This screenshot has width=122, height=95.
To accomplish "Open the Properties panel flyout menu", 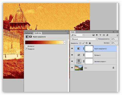I will click(x=68, y=33).
